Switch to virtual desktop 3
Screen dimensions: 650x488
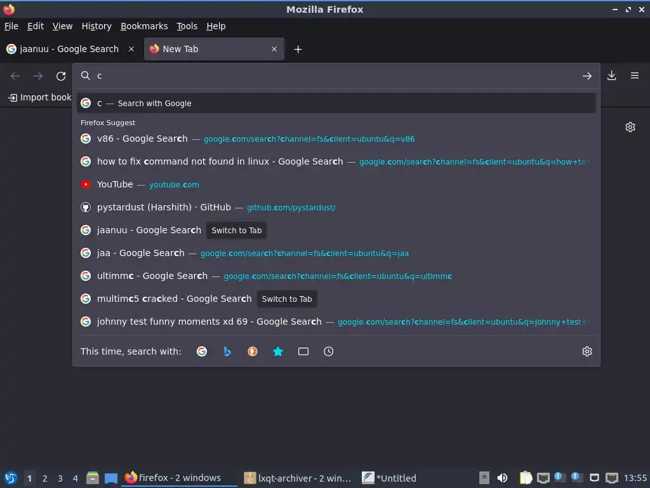coord(60,478)
